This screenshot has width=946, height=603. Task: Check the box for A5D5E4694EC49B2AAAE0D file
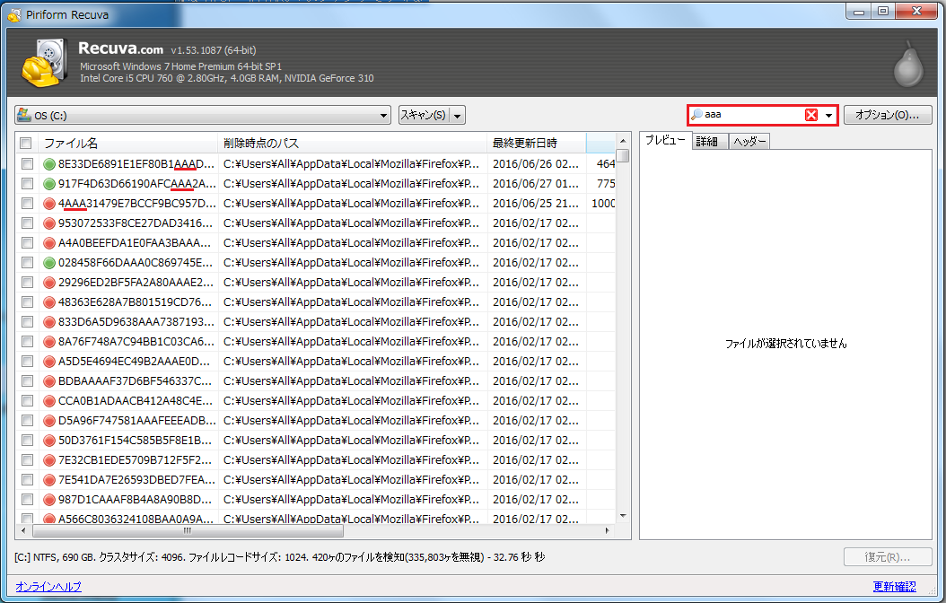click(x=27, y=362)
